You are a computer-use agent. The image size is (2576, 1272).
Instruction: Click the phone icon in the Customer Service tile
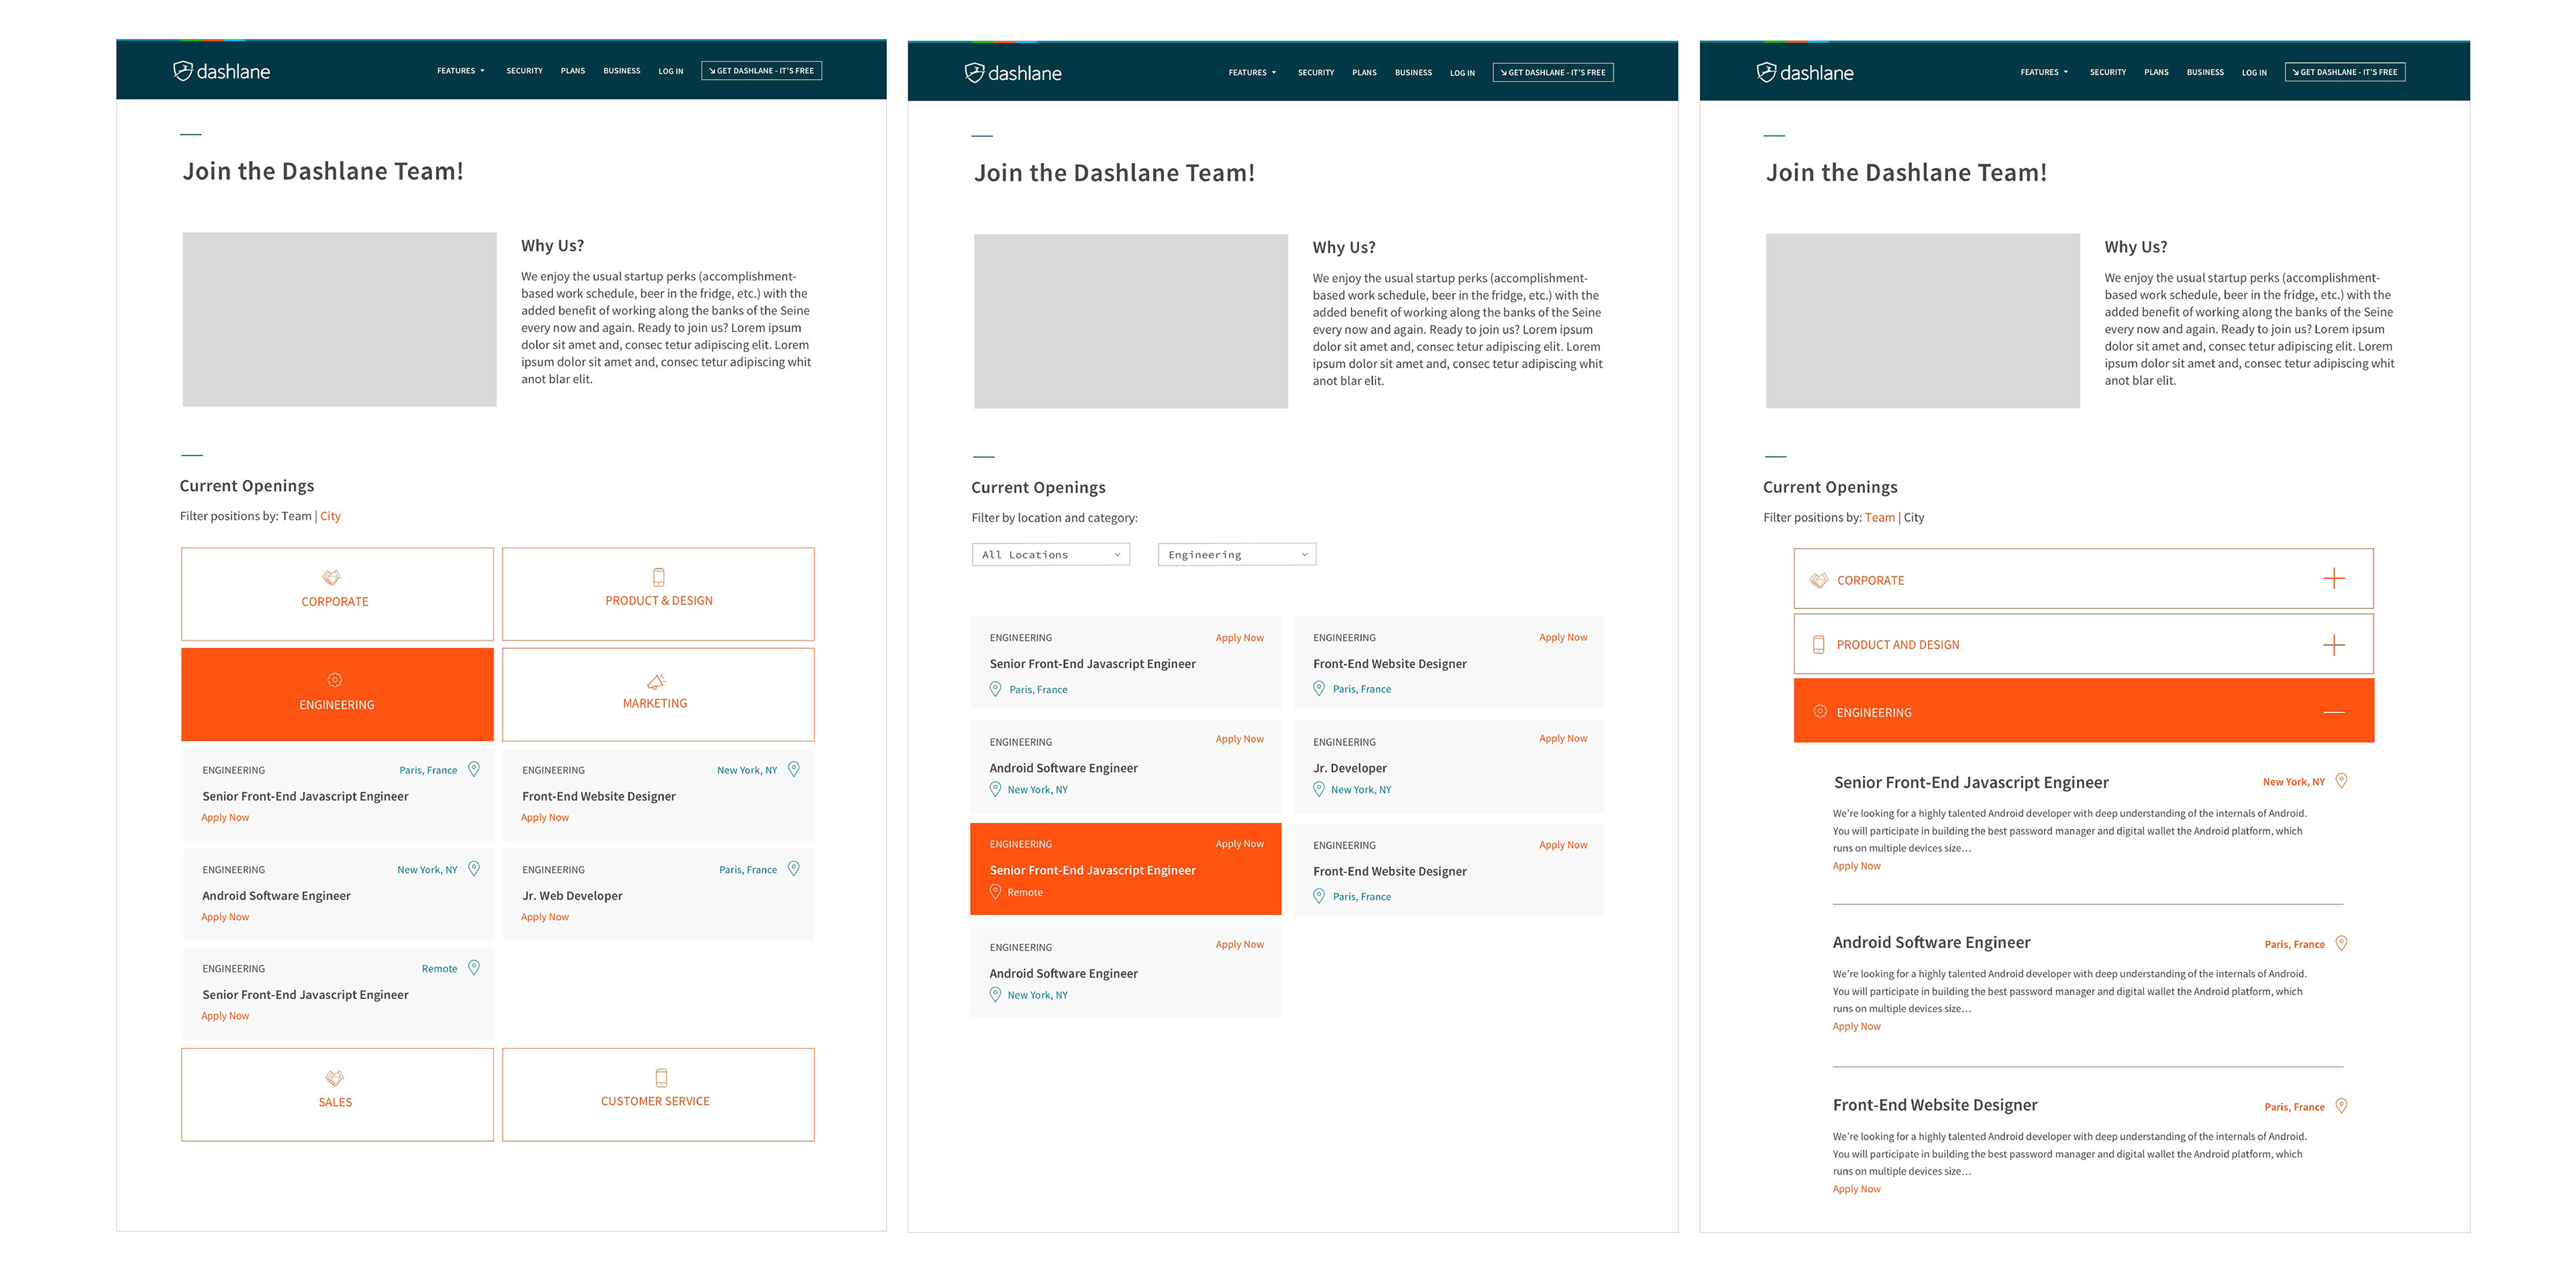click(660, 1078)
